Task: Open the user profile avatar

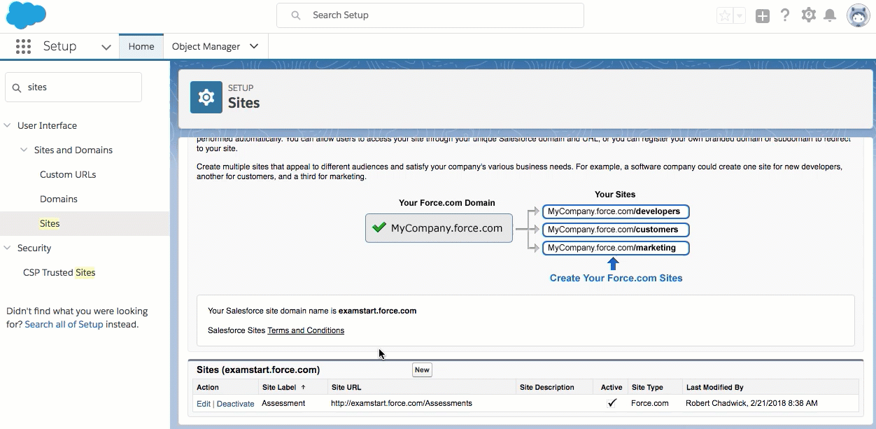Action: coord(859,15)
